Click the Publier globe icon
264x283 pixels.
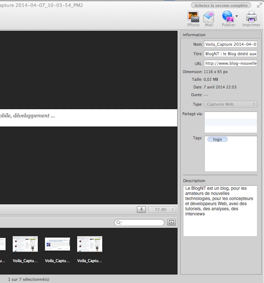pos(227,16)
